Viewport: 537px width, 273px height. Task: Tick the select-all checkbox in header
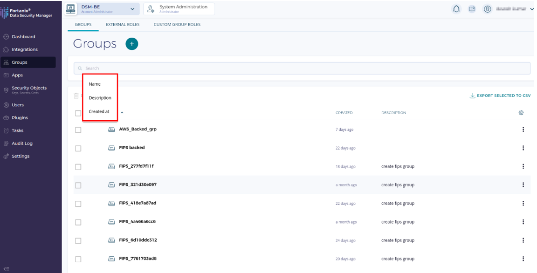(x=78, y=113)
